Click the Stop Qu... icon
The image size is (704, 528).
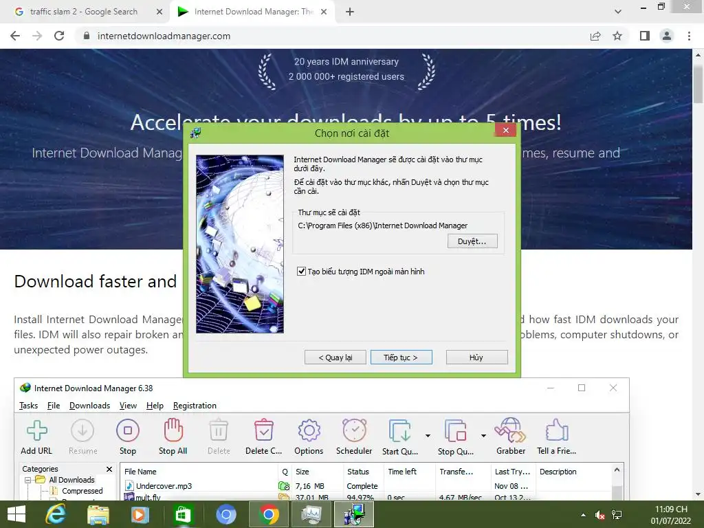tap(455, 431)
